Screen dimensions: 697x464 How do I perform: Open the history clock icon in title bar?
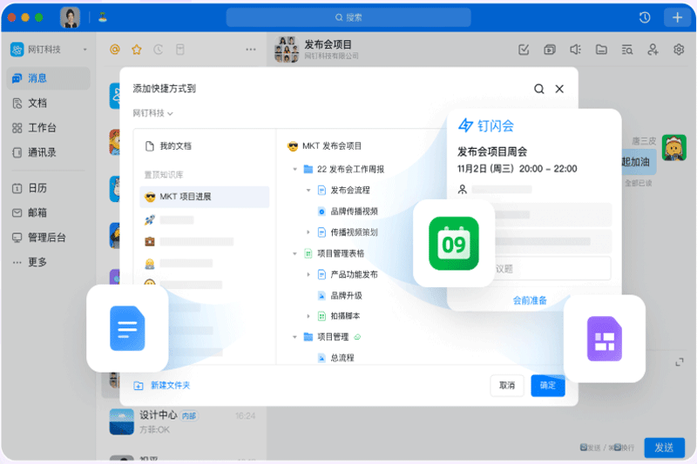tap(645, 17)
